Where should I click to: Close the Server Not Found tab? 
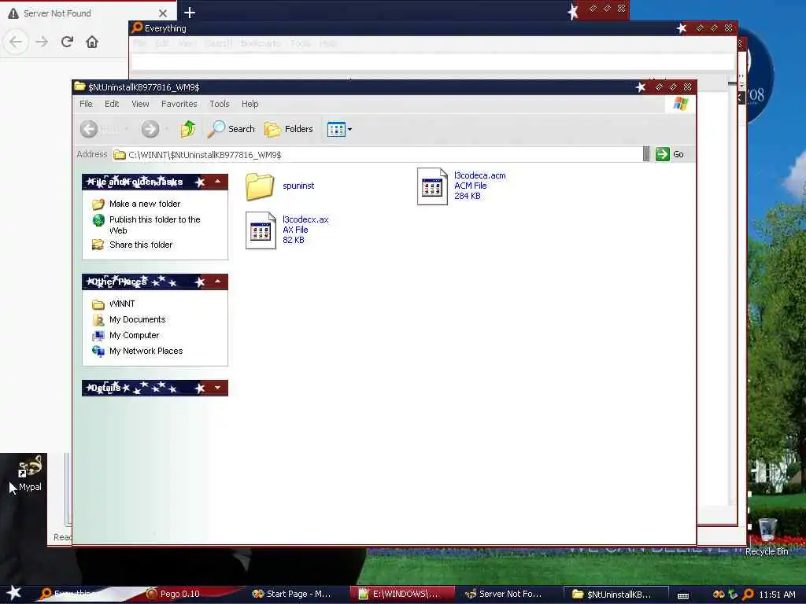[x=163, y=13]
